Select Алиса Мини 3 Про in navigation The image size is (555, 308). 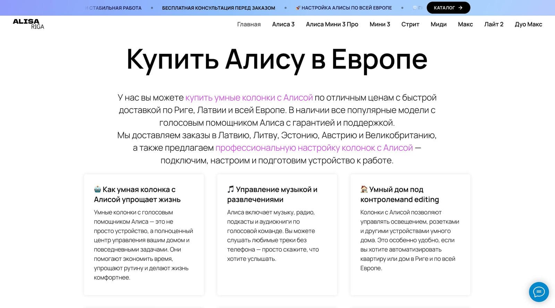[x=332, y=24]
